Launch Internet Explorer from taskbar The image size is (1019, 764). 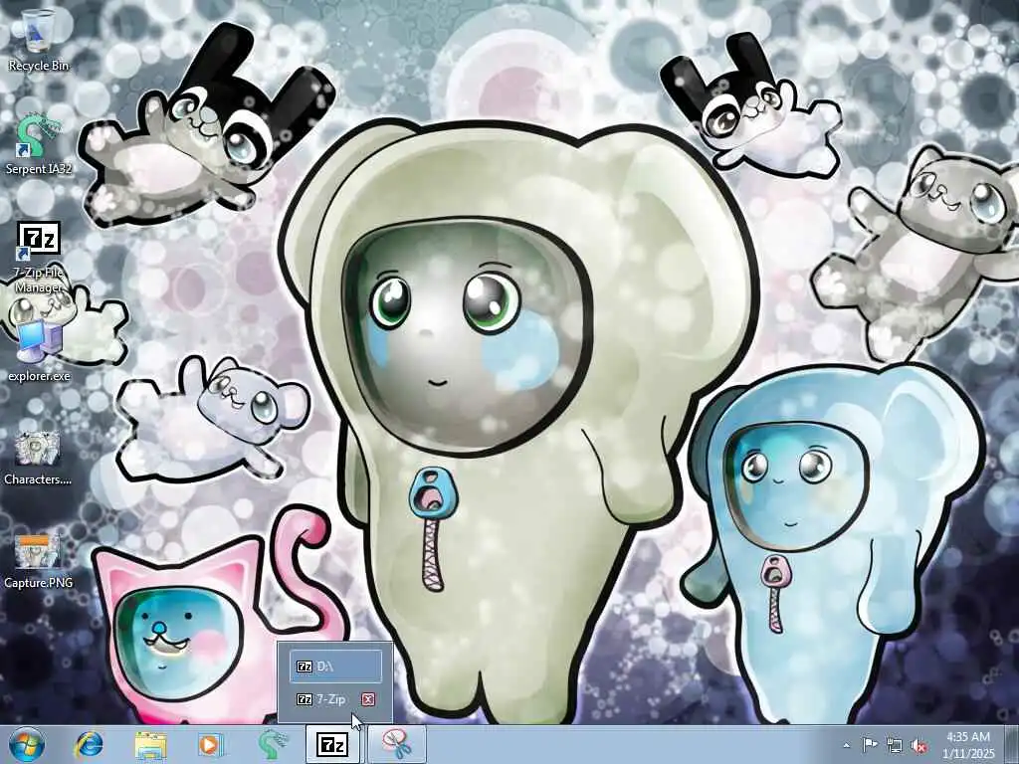89,744
